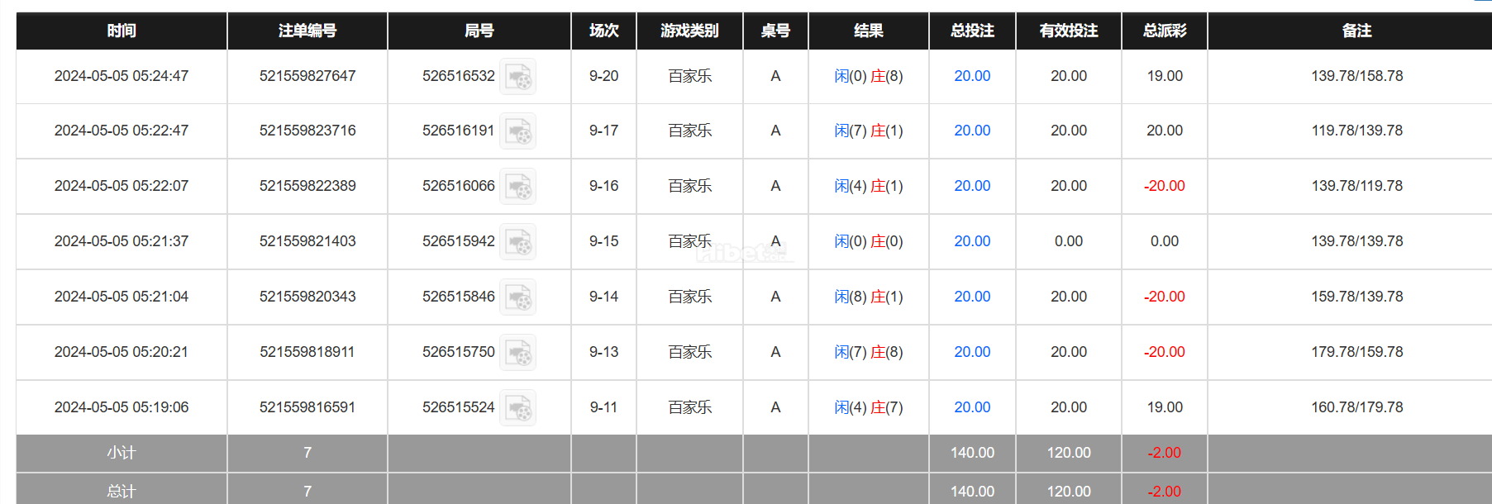Viewport: 1492px width, 504px height.
Task: Open total bet link in 9-13 row
Action: pyautogui.click(x=972, y=352)
